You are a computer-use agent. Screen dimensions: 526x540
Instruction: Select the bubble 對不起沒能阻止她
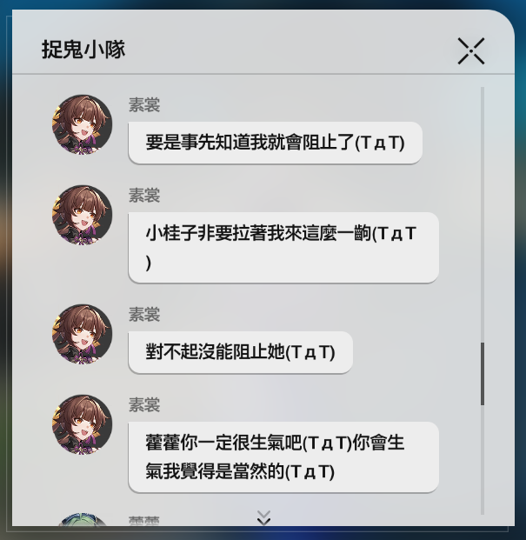pyautogui.click(x=241, y=352)
